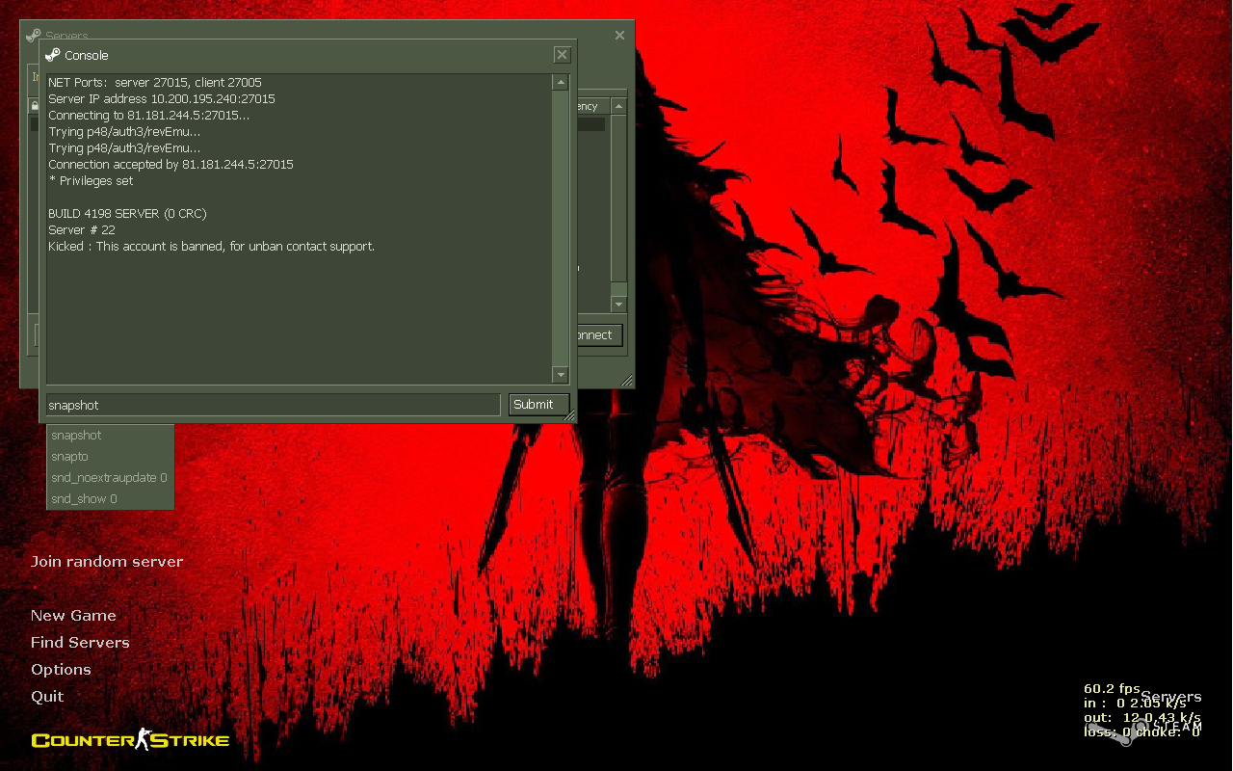This screenshot has height=771, width=1233.
Task: Click the 'Connection accepted by 81.181.244.5:27015' line
Action: click(x=171, y=165)
